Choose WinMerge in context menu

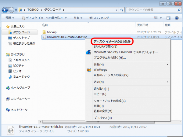point(100,70)
